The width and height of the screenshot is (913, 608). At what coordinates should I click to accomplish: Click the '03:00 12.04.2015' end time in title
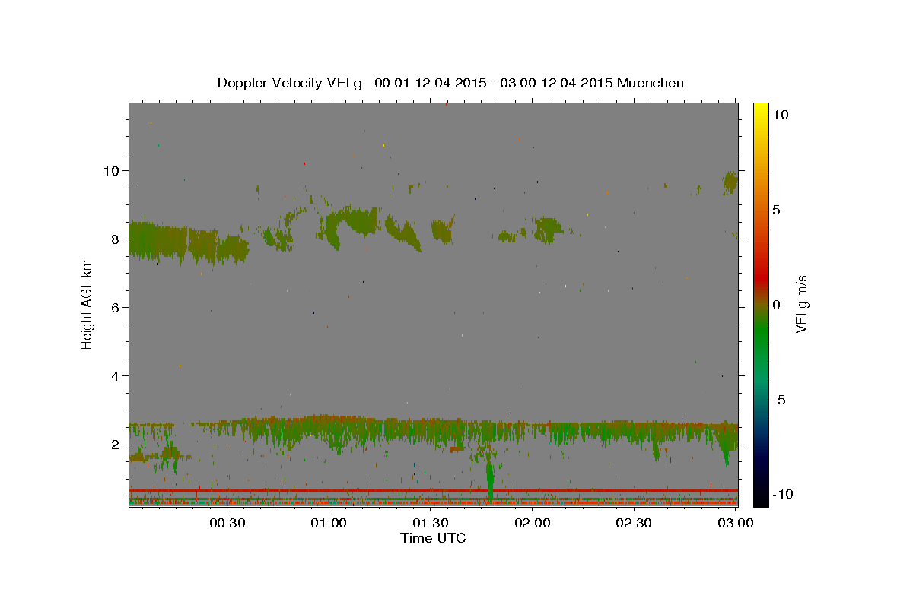pyautogui.click(x=558, y=83)
